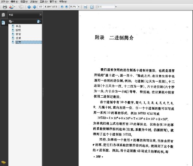Select the fit width scrolling icon
The image size is (193, 166).
(x=85, y=7)
